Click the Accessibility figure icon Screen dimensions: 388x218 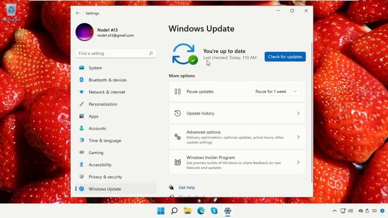coord(81,164)
